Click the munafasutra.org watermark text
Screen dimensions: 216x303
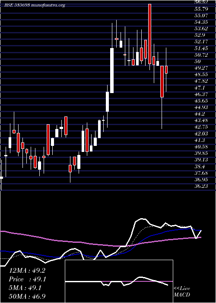[x=48, y=5]
